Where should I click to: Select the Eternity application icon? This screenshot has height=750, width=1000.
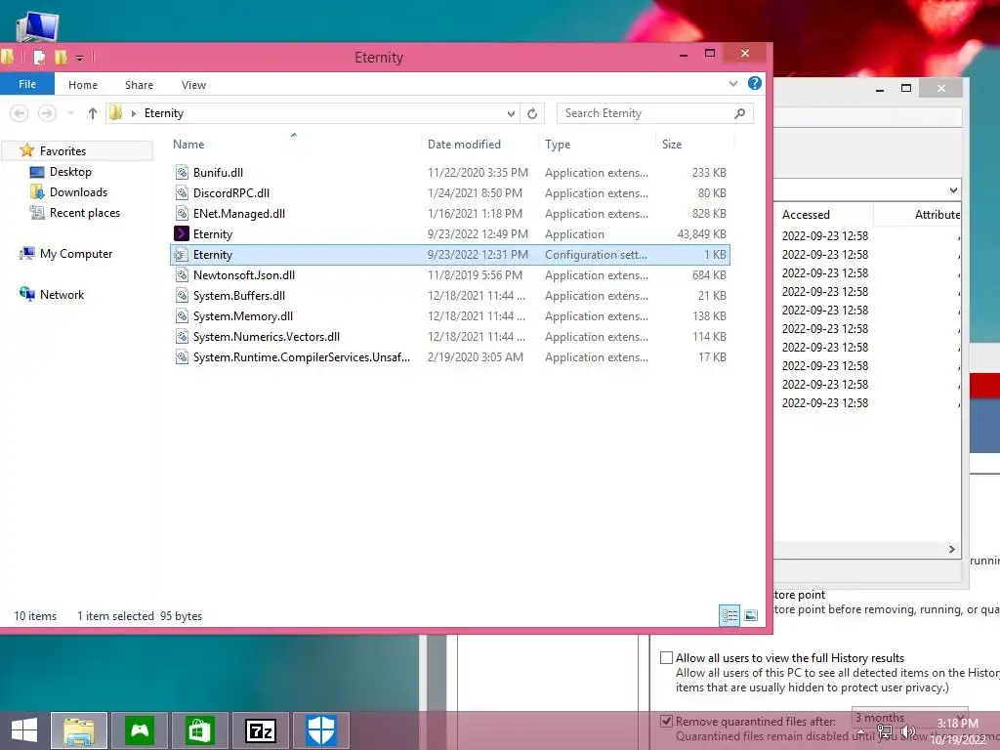click(182, 234)
